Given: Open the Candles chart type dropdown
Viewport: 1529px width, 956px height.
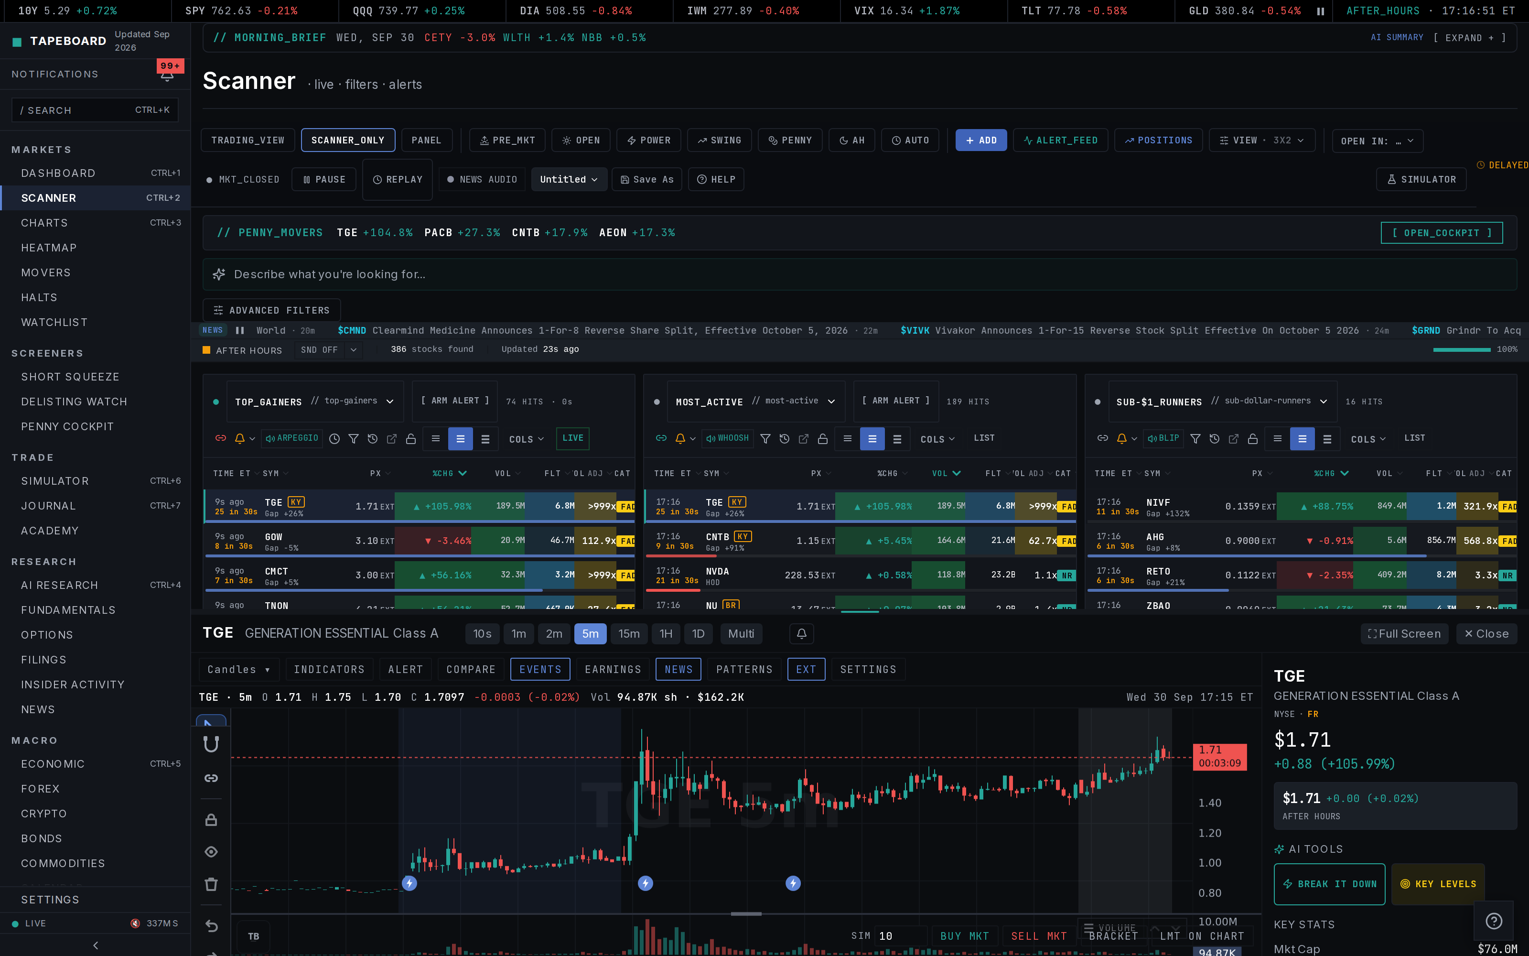Looking at the screenshot, I should (239, 669).
